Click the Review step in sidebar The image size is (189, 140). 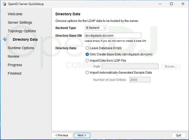pyautogui.click(x=14, y=56)
